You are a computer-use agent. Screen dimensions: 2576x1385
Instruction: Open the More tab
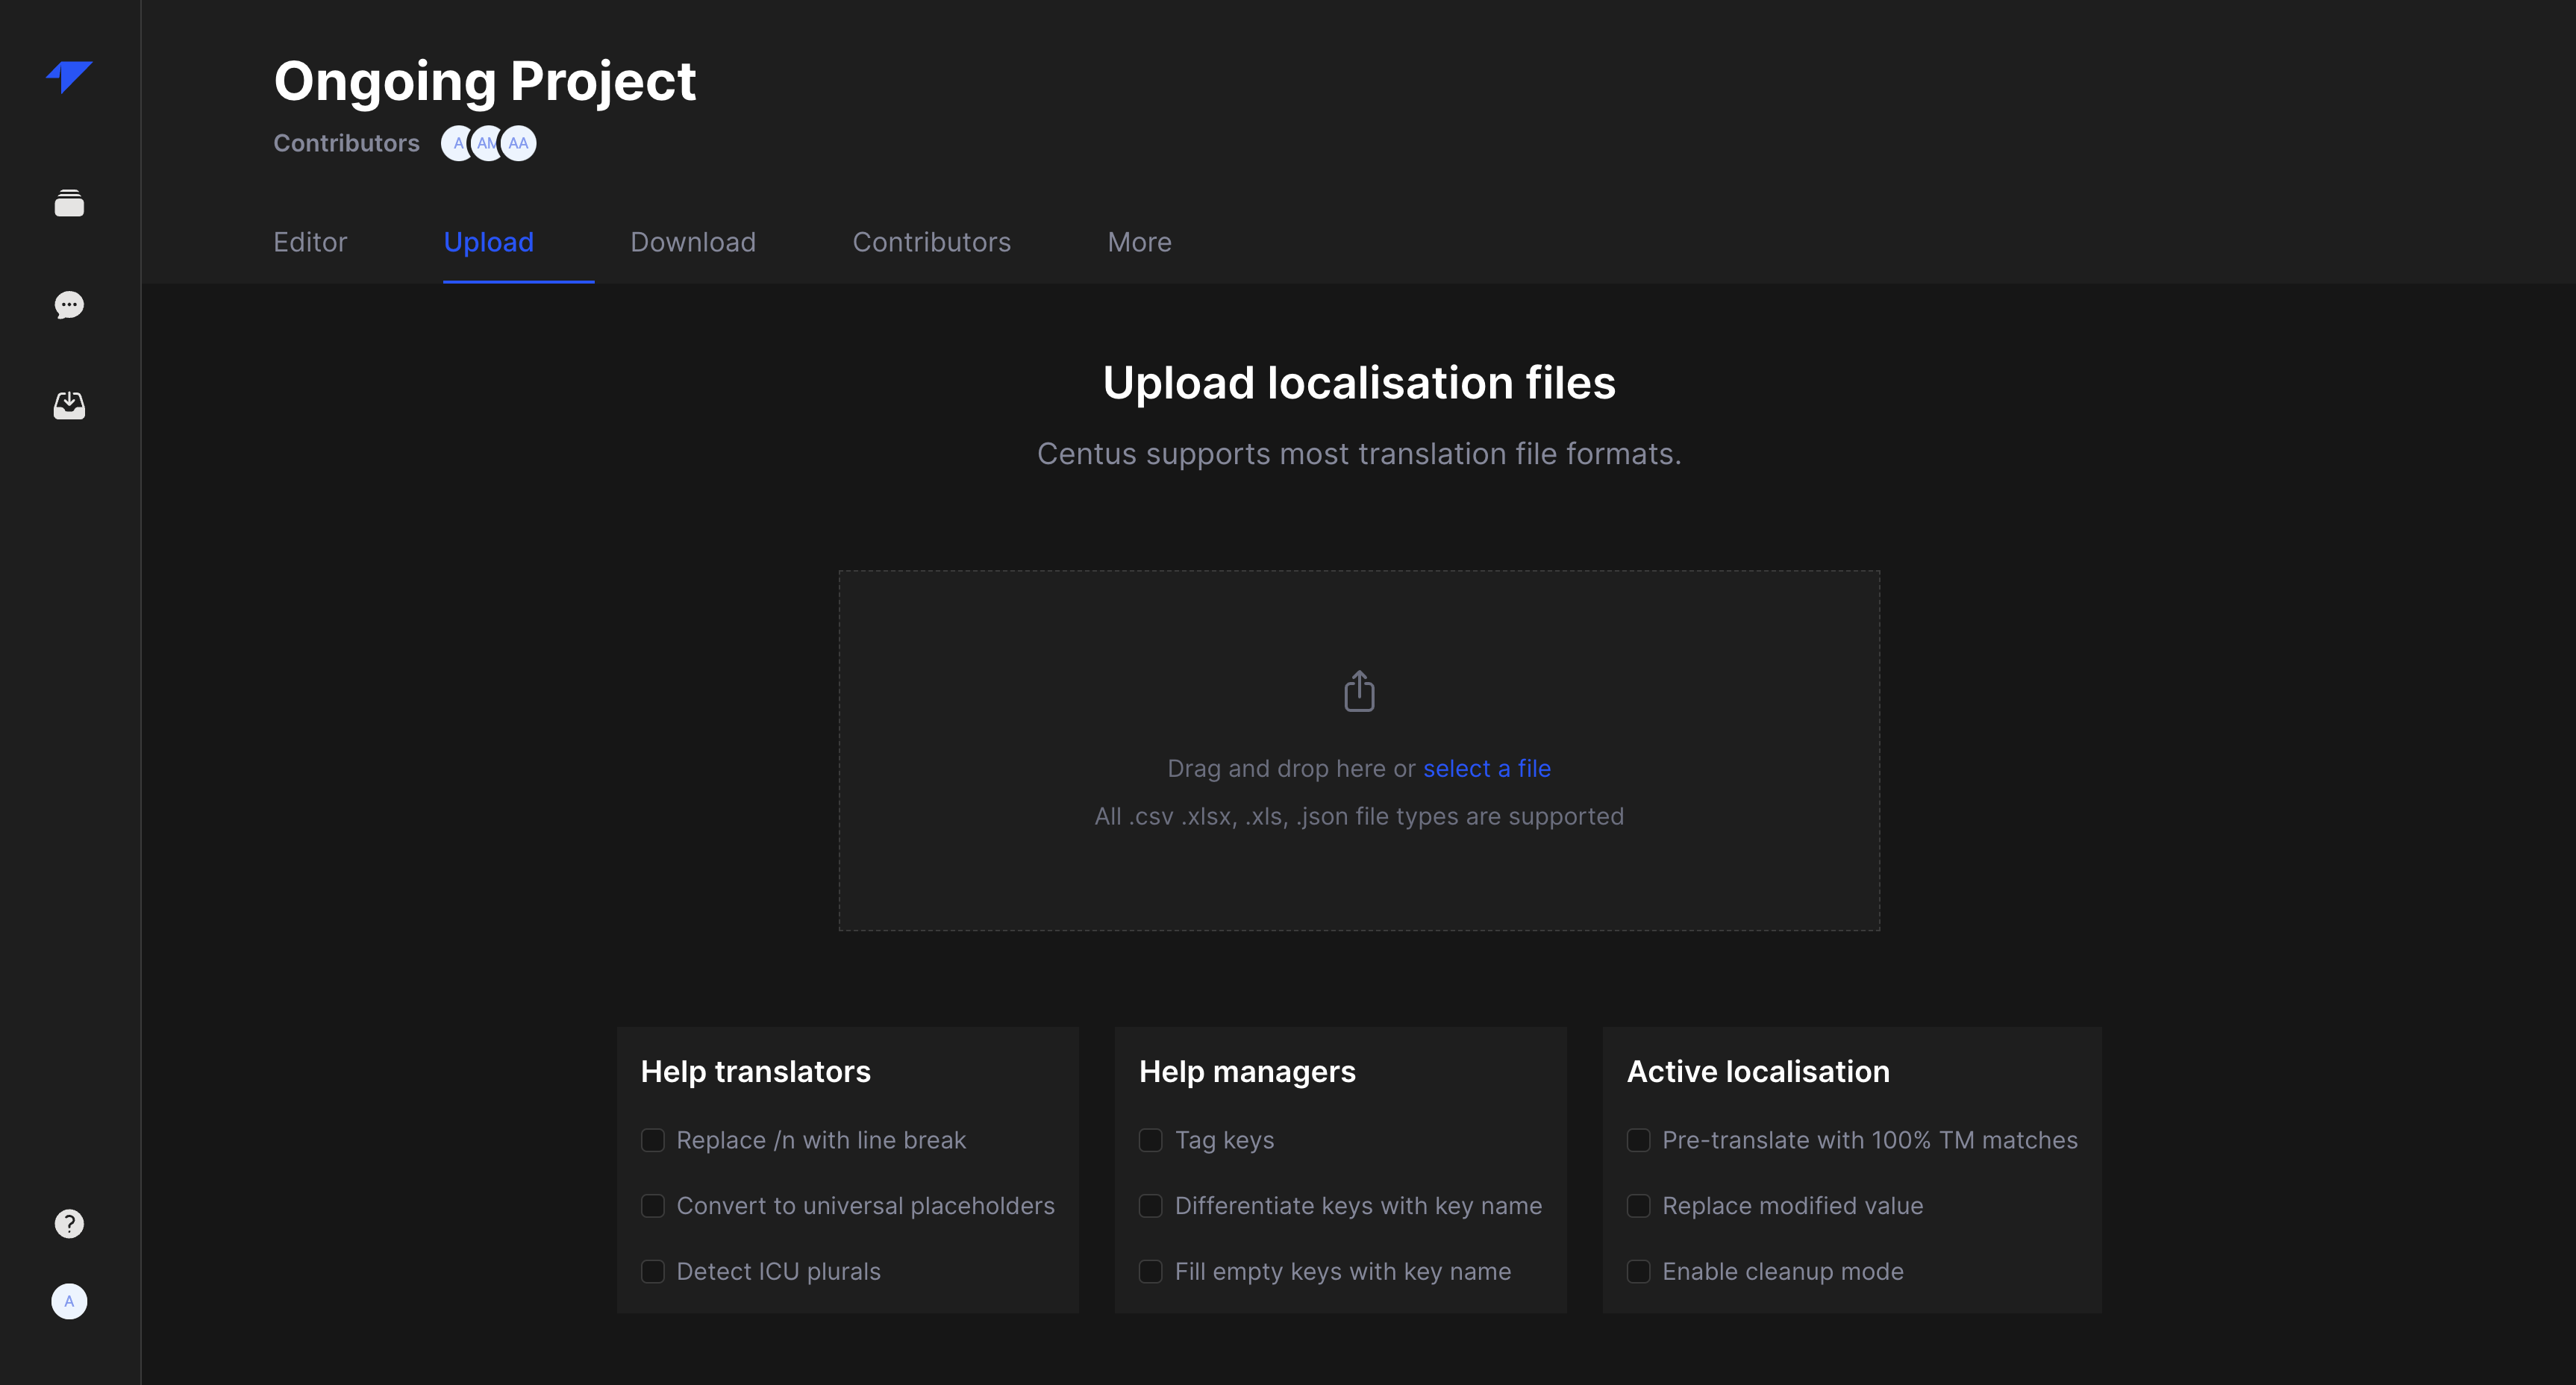(1139, 242)
